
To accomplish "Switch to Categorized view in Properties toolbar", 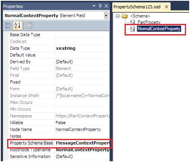I will pyautogui.click(x=8, y=25).
